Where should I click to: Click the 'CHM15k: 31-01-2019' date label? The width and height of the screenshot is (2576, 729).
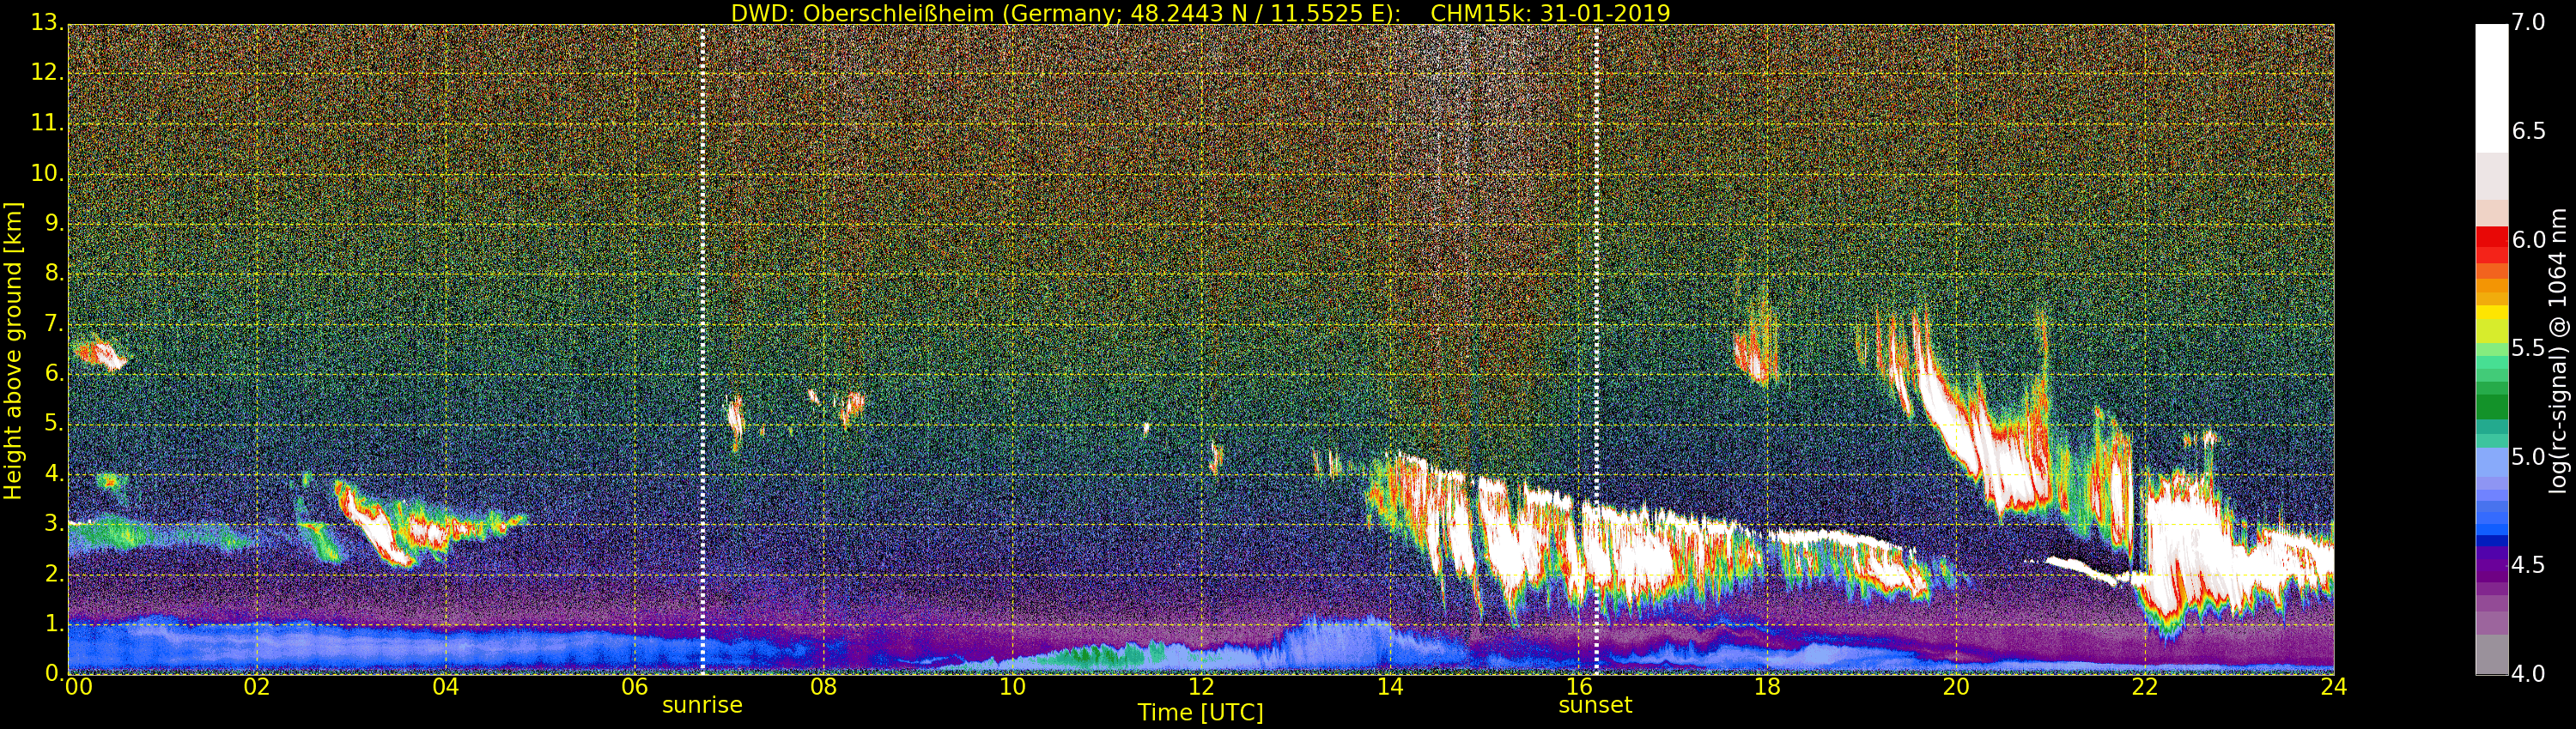pos(1550,13)
